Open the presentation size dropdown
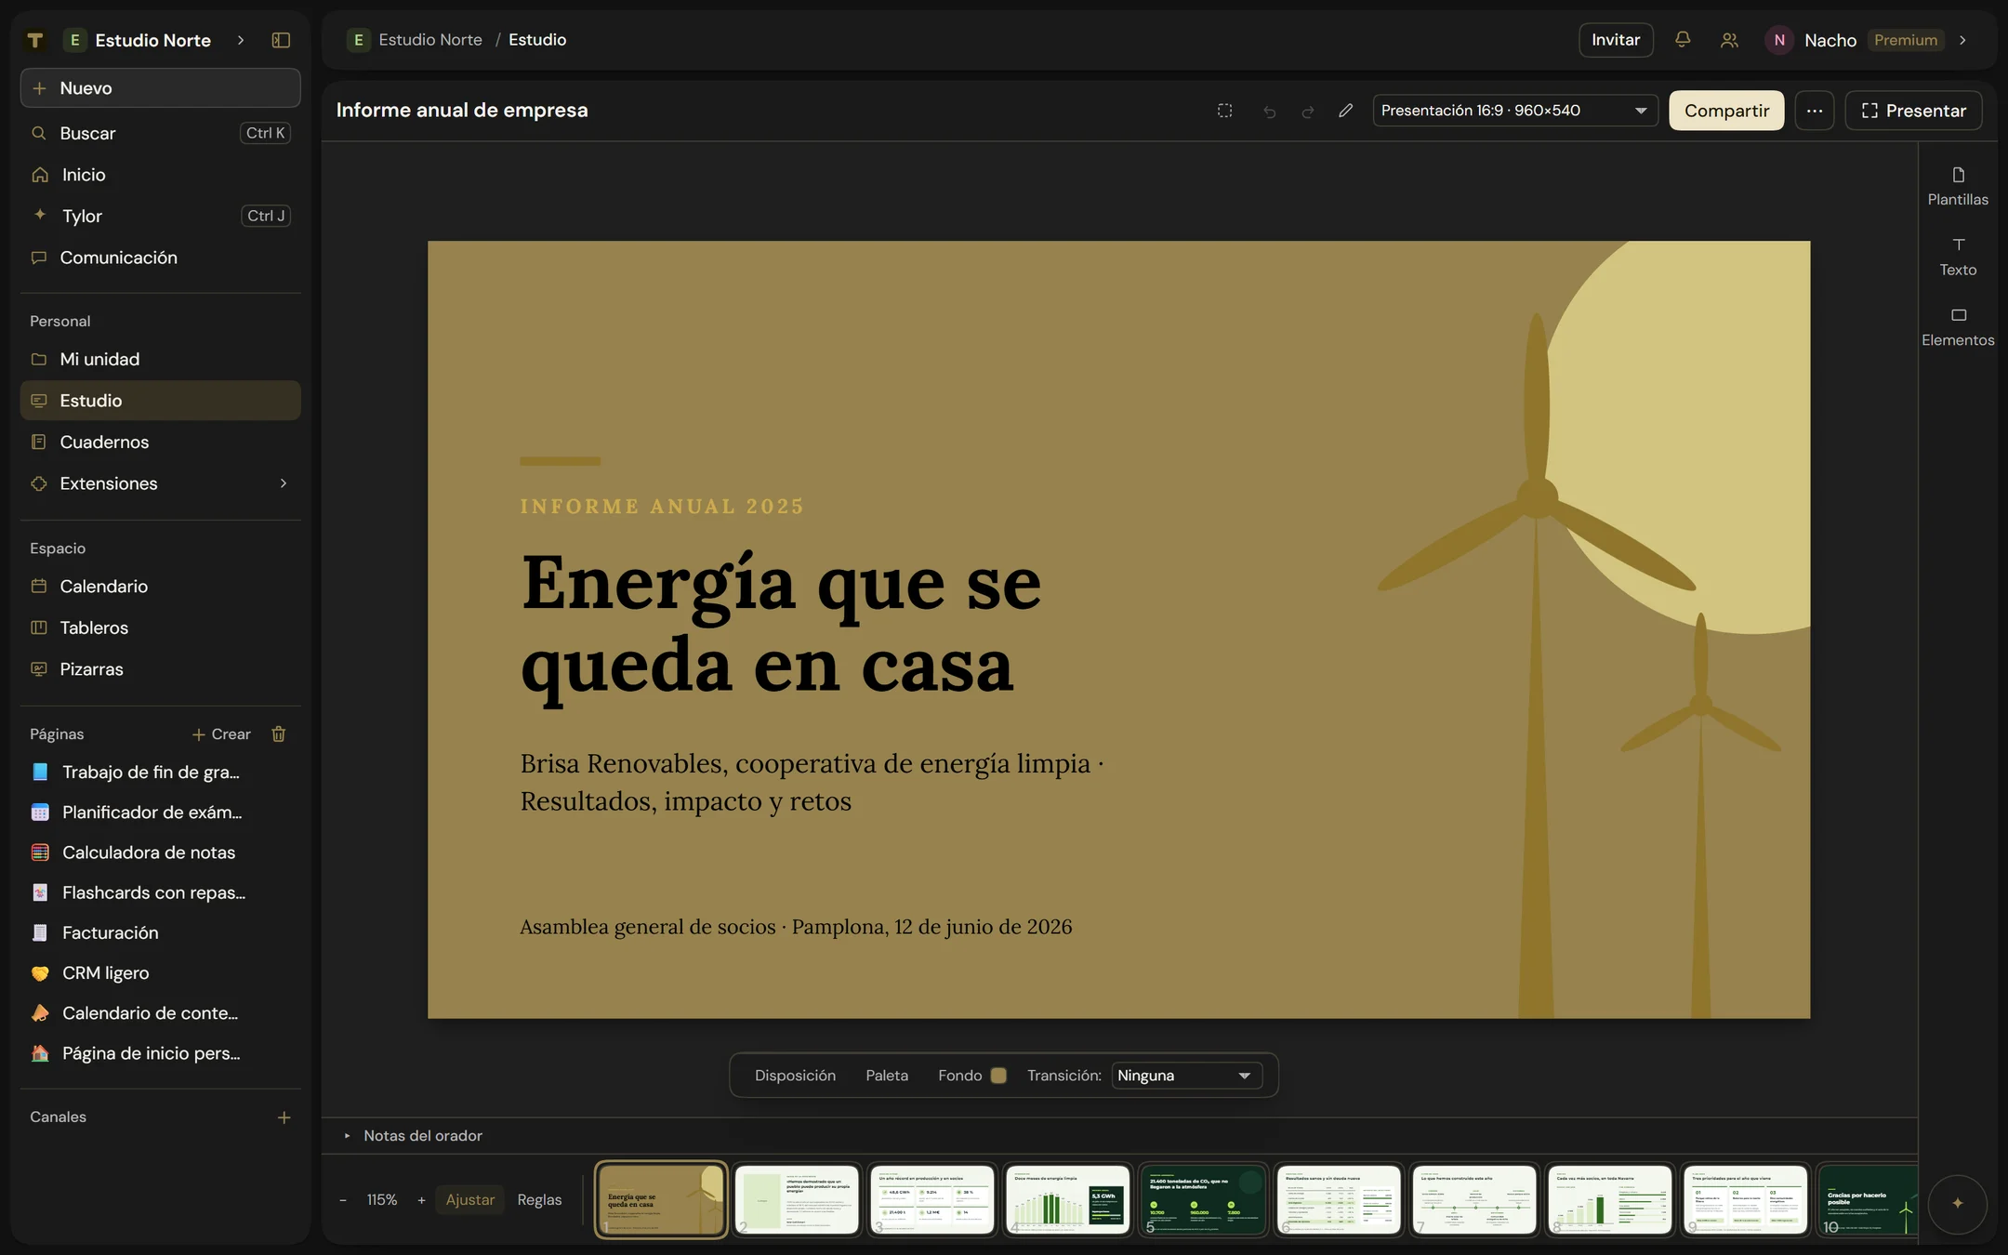The height and width of the screenshot is (1255, 2008). (x=1514, y=111)
